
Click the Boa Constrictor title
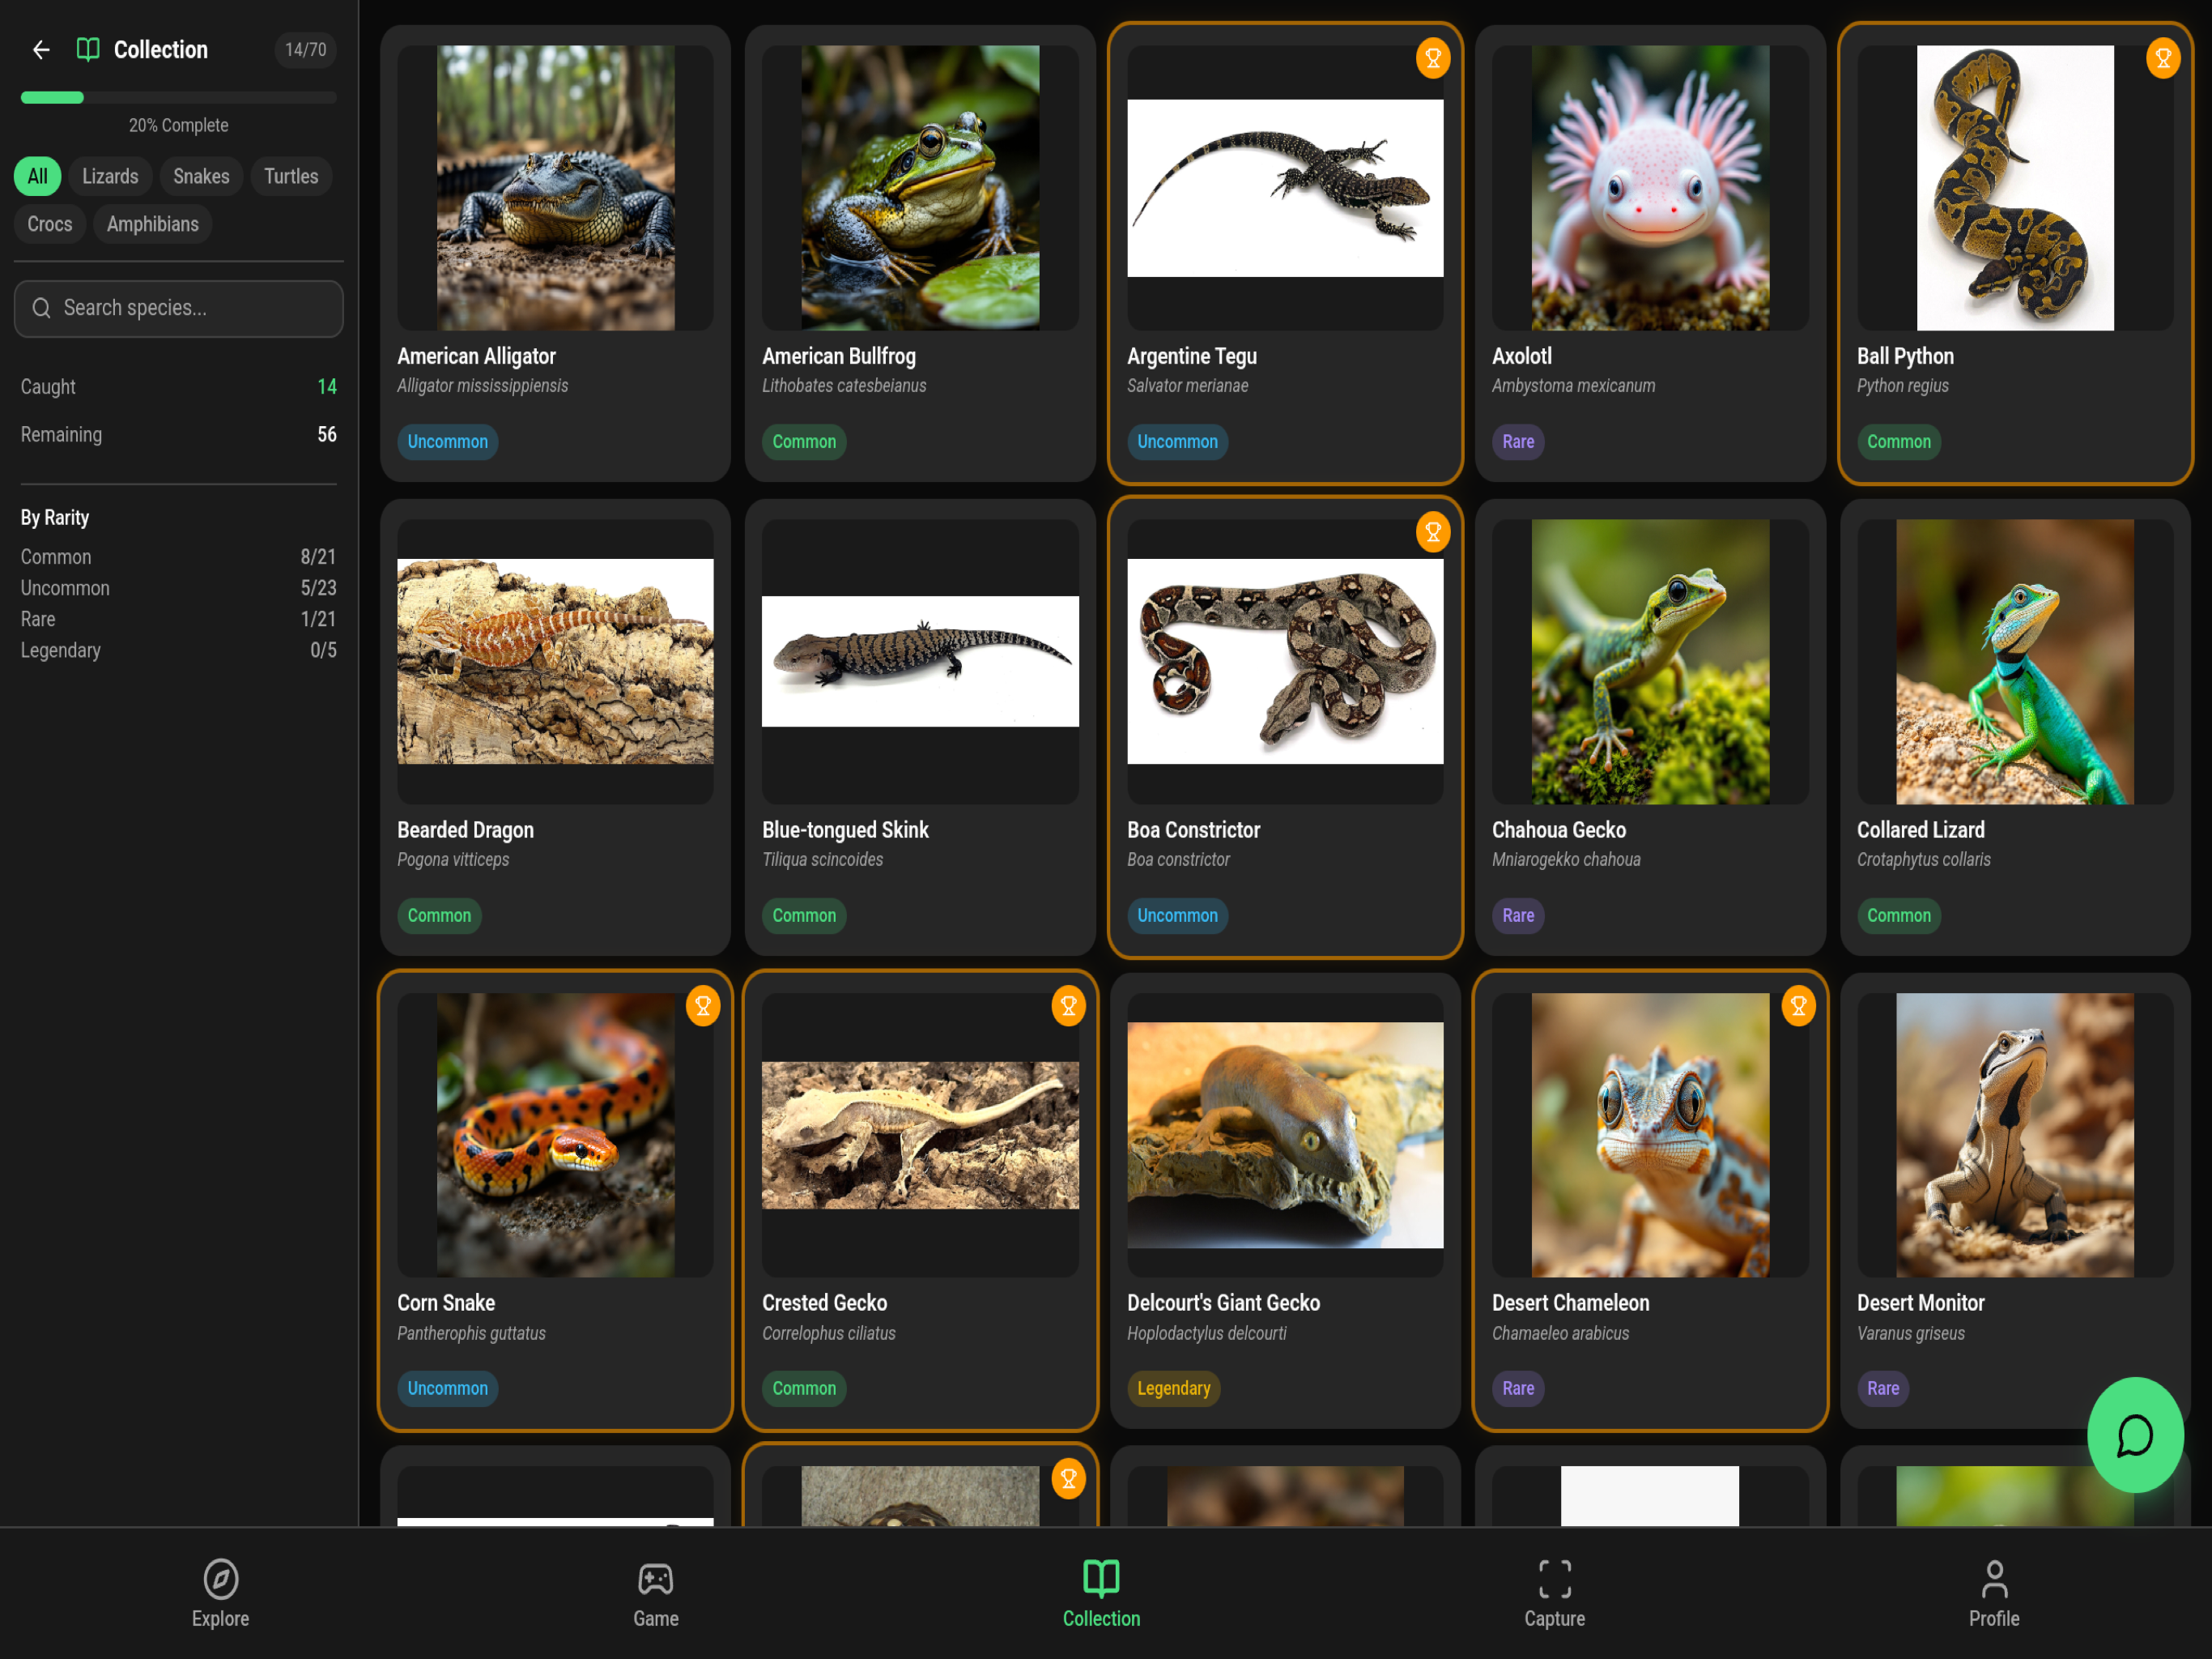coord(1193,830)
